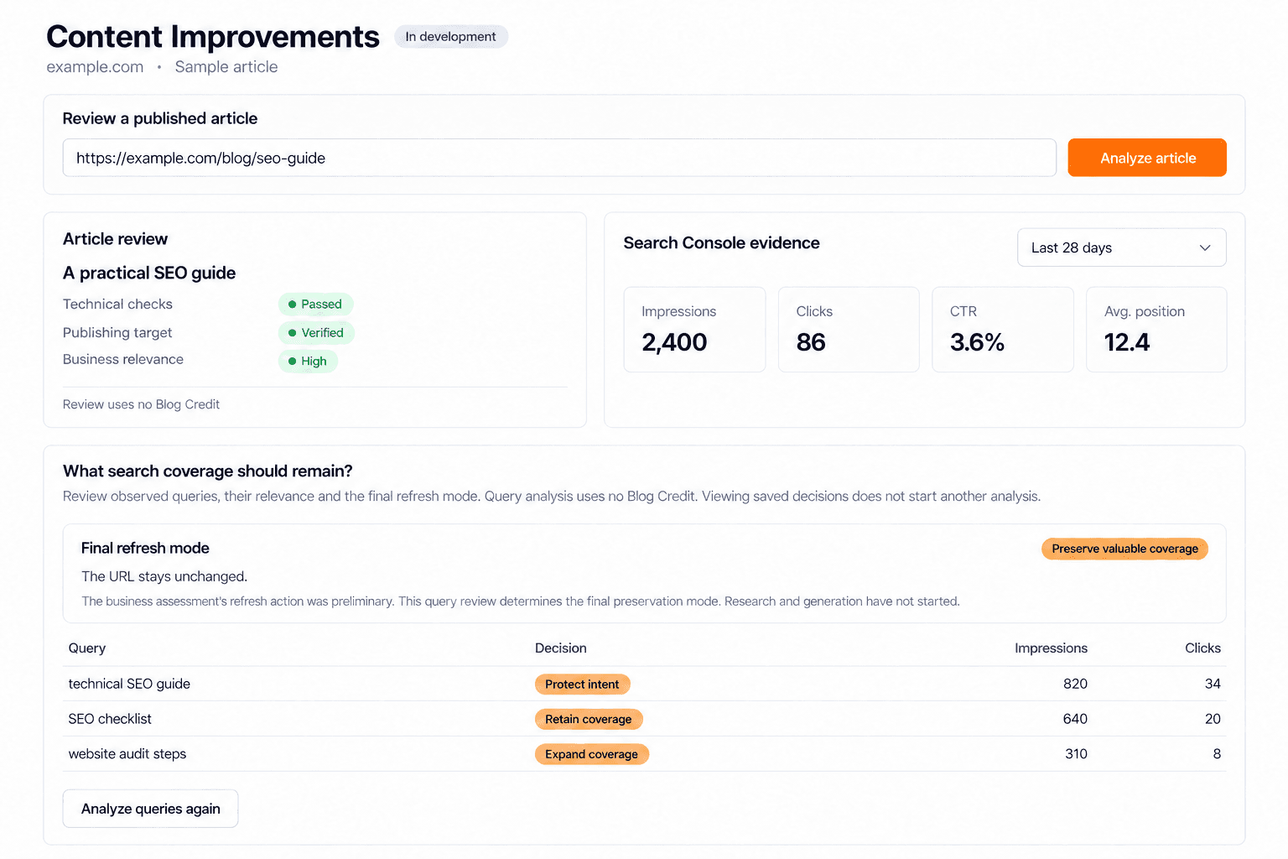Click Sample article in the breadcrumb
Screen dimensions: 1288x859
tap(226, 67)
